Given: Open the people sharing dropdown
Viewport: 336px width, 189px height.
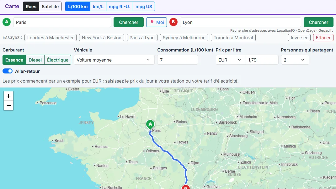Looking at the screenshot, I should tap(295, 60).
